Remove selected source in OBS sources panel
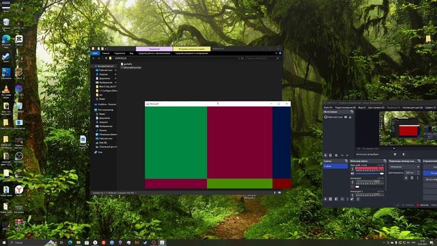Image resolution: width=437 pixels, height=246 pixels. pyautogui.click(x=330, y=155)
